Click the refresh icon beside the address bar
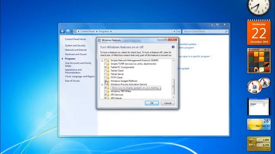 coord(179,31)
